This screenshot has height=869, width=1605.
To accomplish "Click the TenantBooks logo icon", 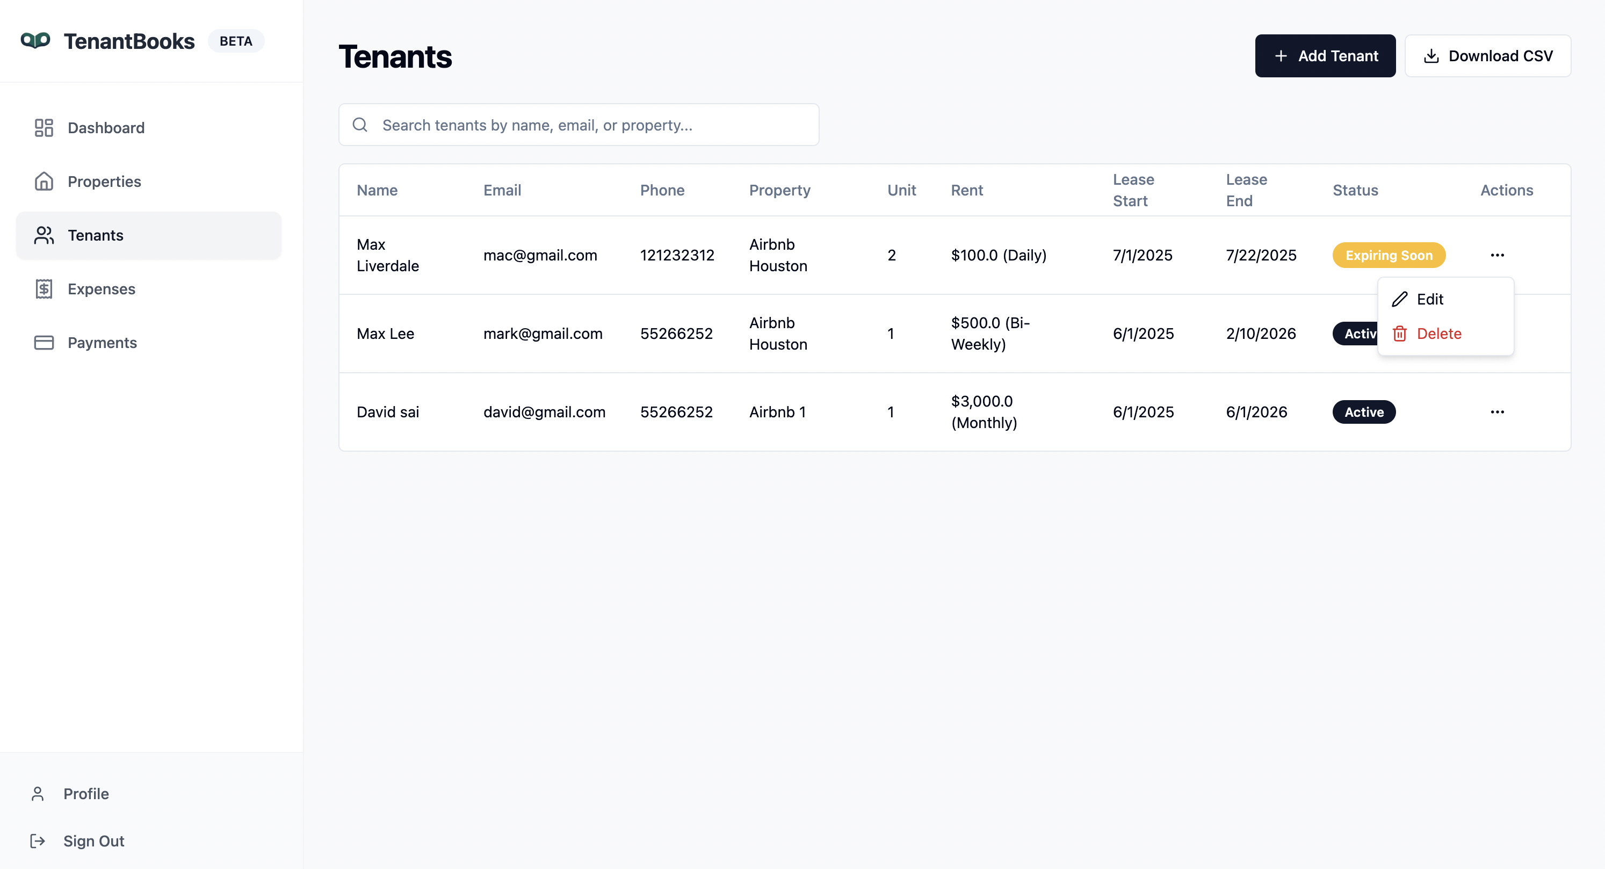I will click(x=35, y=40).
